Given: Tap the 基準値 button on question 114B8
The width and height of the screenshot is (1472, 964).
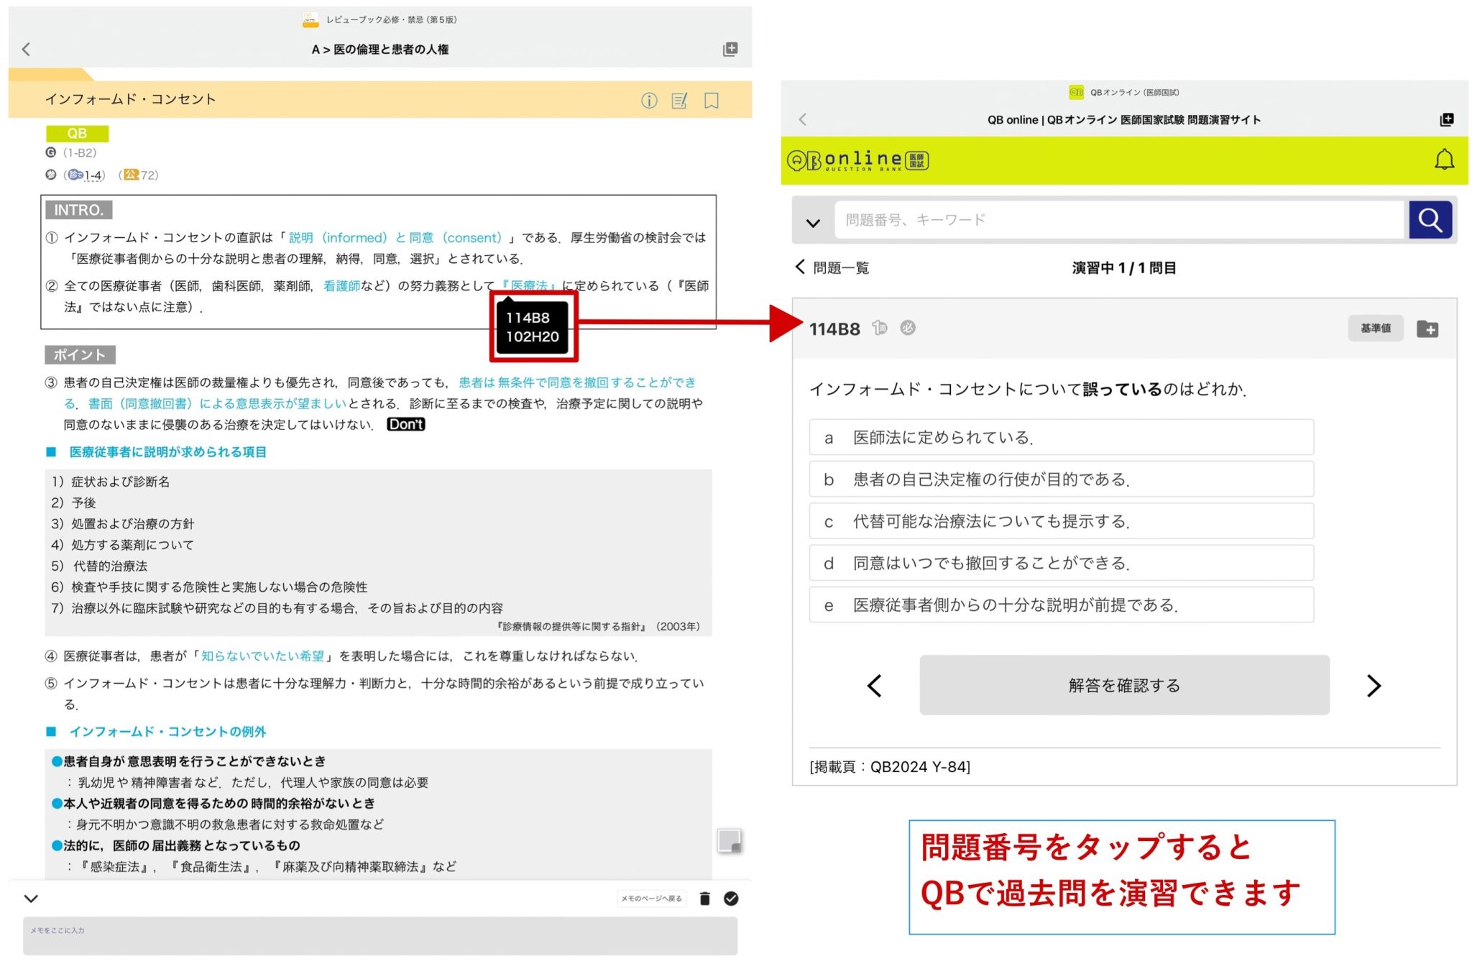Looking at the screenshot, I should [1375, 328].
